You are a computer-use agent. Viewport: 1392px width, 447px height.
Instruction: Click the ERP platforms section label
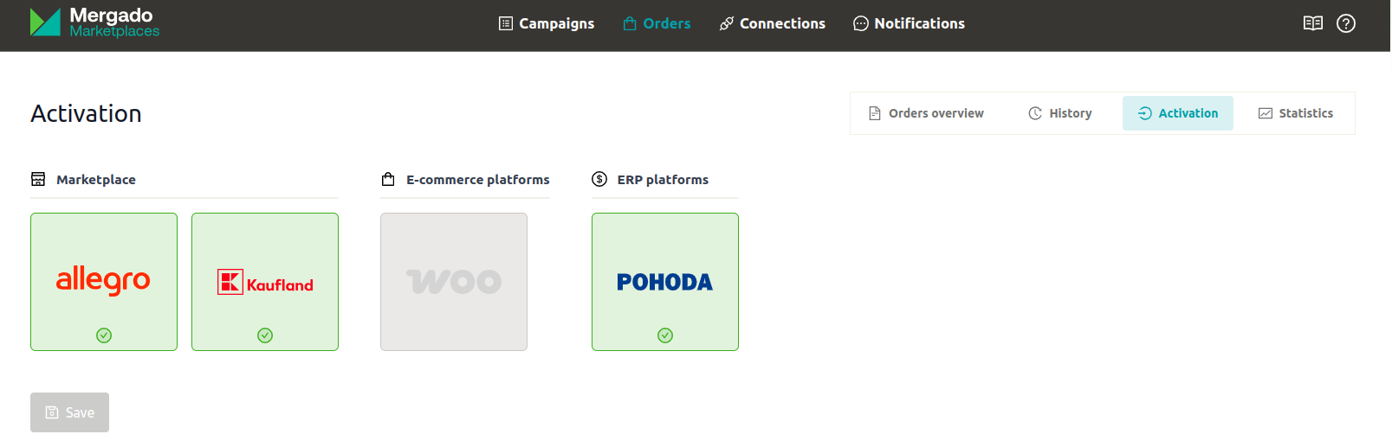click(663, 180)
